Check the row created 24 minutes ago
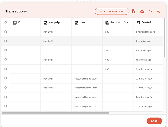Image resolution: width=168 pixels, height=127 pixels. (6, 87)
